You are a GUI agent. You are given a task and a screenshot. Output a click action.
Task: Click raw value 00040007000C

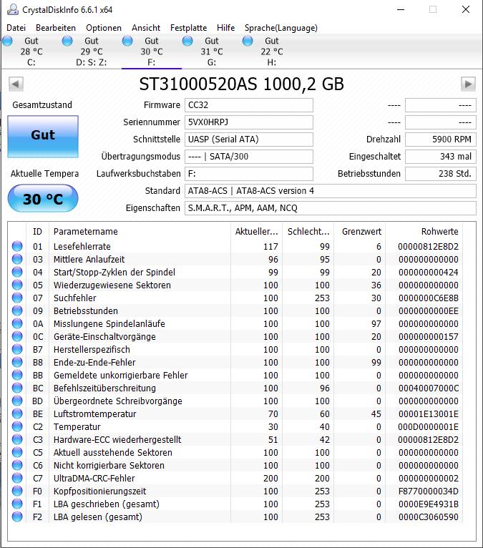coord(429,388)
